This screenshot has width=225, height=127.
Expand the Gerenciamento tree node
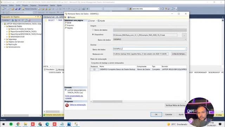coord(5,47)
